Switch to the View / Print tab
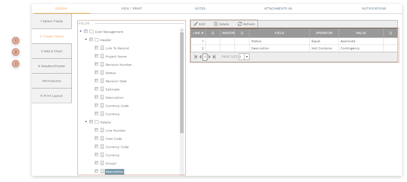This screenshot has height=182, width=407. 131,8
